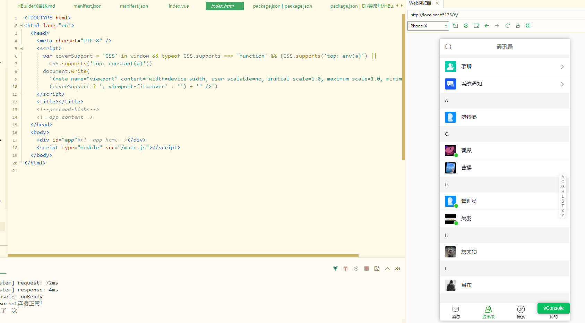Click first 曹操 avatar with pink image
The width and height of the screenshot is (585, 323).
click(450, 151)
